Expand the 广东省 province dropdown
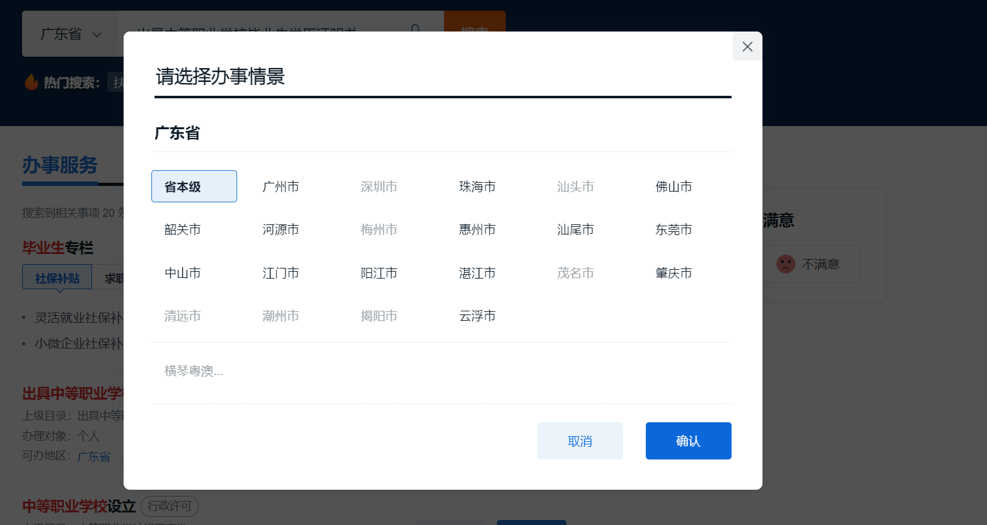This screenshot has width=987, height=525. click(71, 34)
